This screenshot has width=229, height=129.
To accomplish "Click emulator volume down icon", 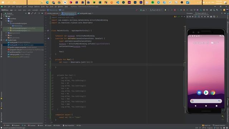I will pos(193,17).
